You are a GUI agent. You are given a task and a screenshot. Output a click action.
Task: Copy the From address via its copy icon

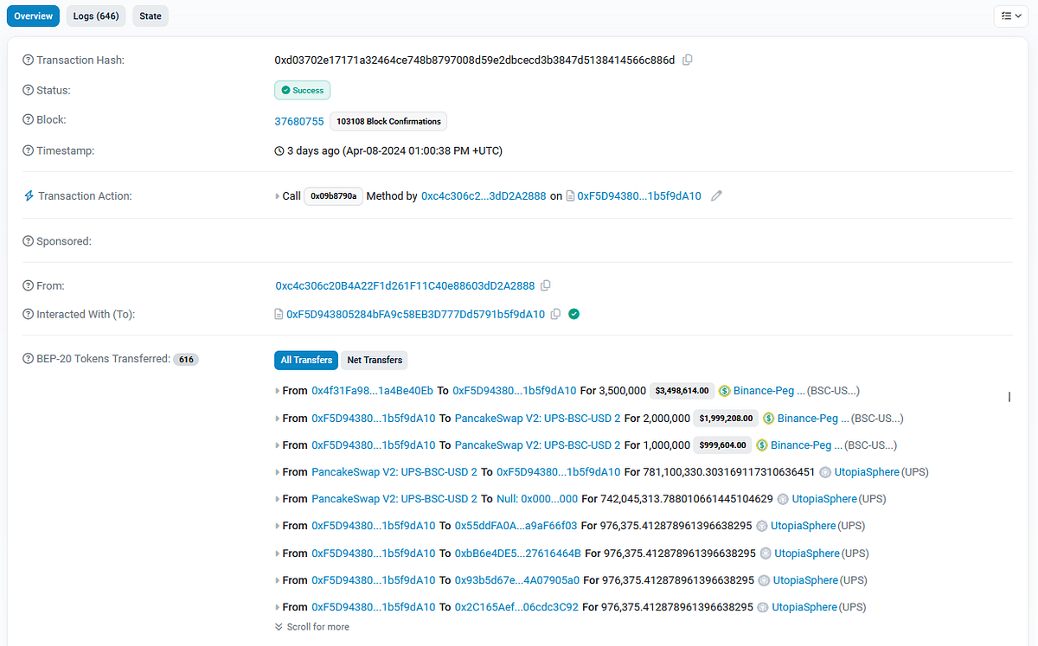coord(545,285)
